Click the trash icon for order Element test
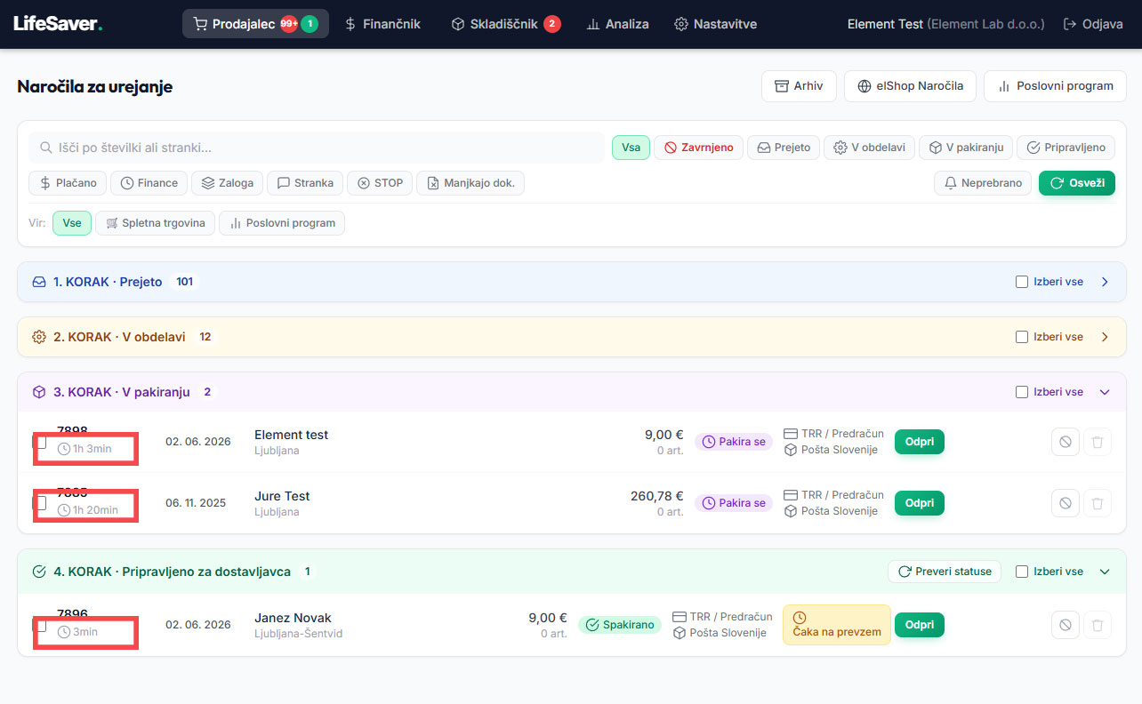 click(1097, 442)
